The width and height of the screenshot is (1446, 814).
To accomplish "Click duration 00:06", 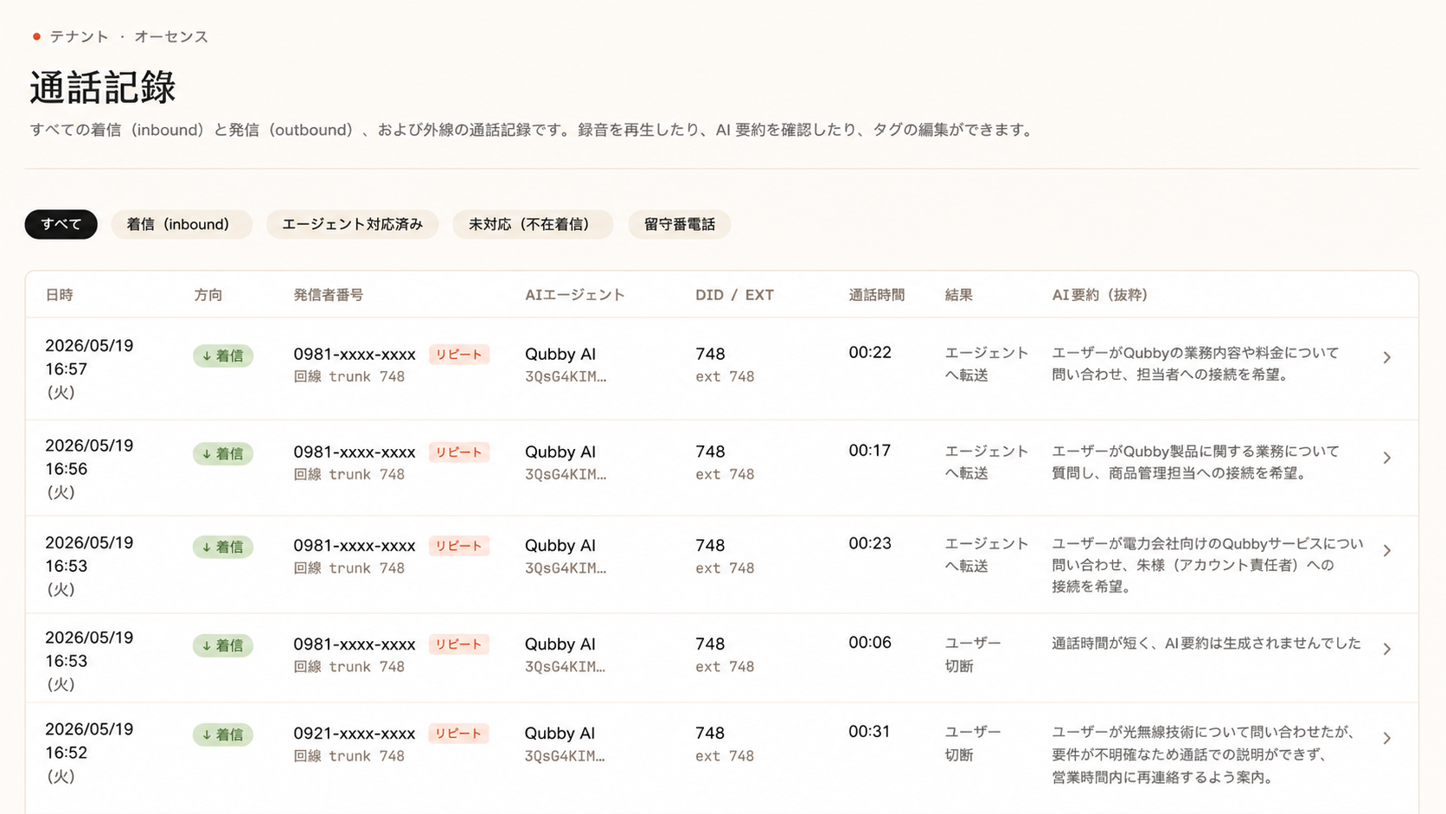I will (x=870, y=643).
